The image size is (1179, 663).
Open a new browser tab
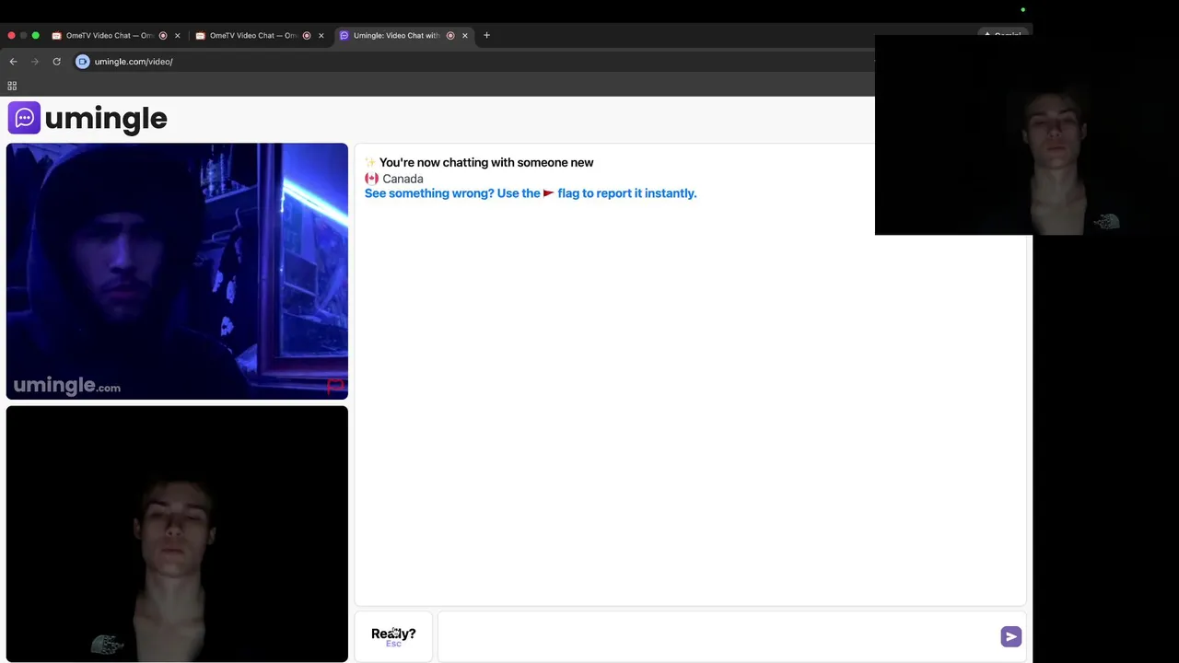click(486, 35)
